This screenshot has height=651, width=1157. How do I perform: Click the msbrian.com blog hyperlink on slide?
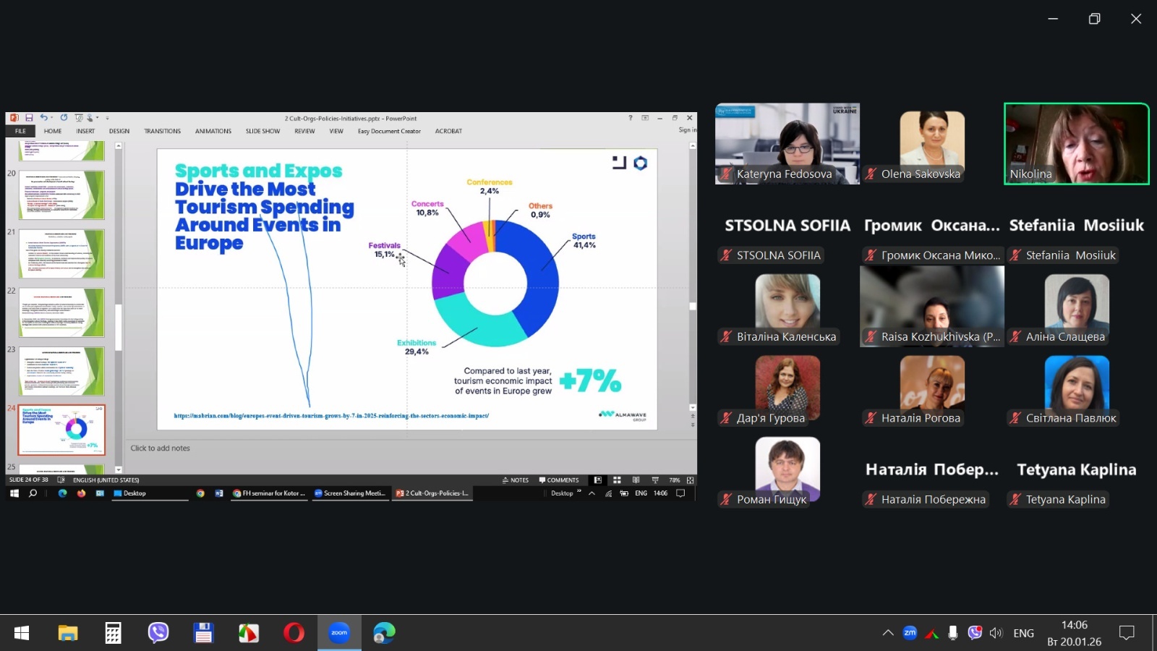331,416
